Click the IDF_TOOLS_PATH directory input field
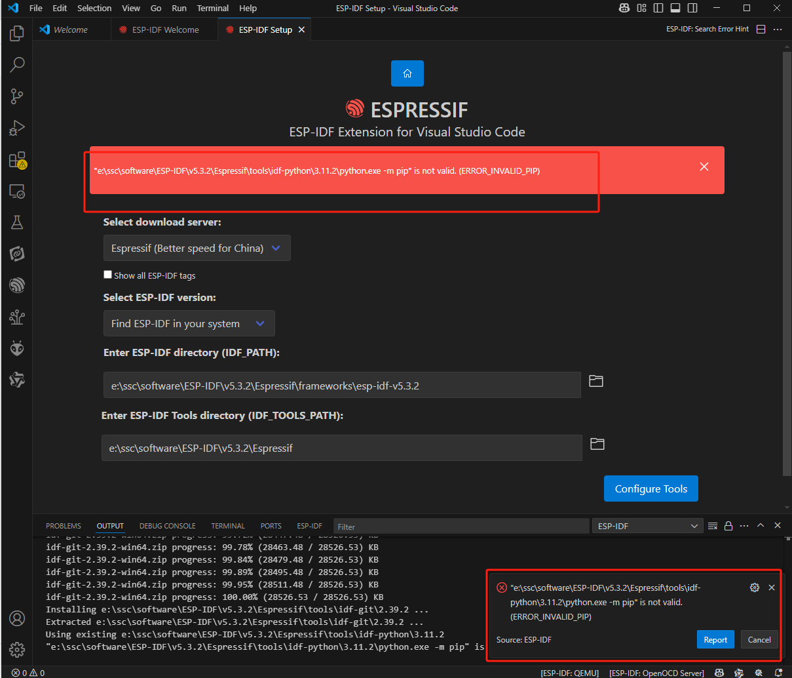This screenshot has height=678, width=792. 342,448
